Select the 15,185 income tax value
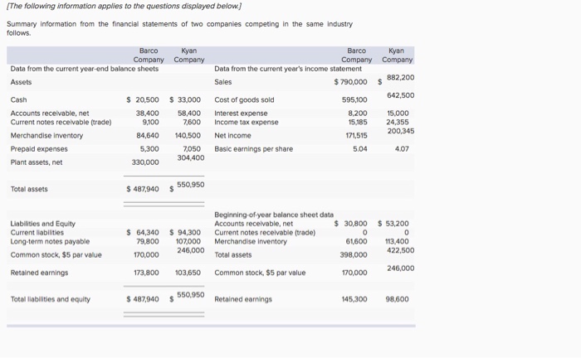581x358 pixels. point(358,122)
